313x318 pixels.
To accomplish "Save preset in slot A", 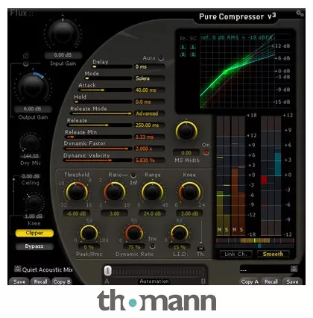I will coord(19,281).
